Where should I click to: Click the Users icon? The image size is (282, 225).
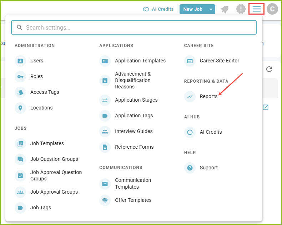pos(20,61)
